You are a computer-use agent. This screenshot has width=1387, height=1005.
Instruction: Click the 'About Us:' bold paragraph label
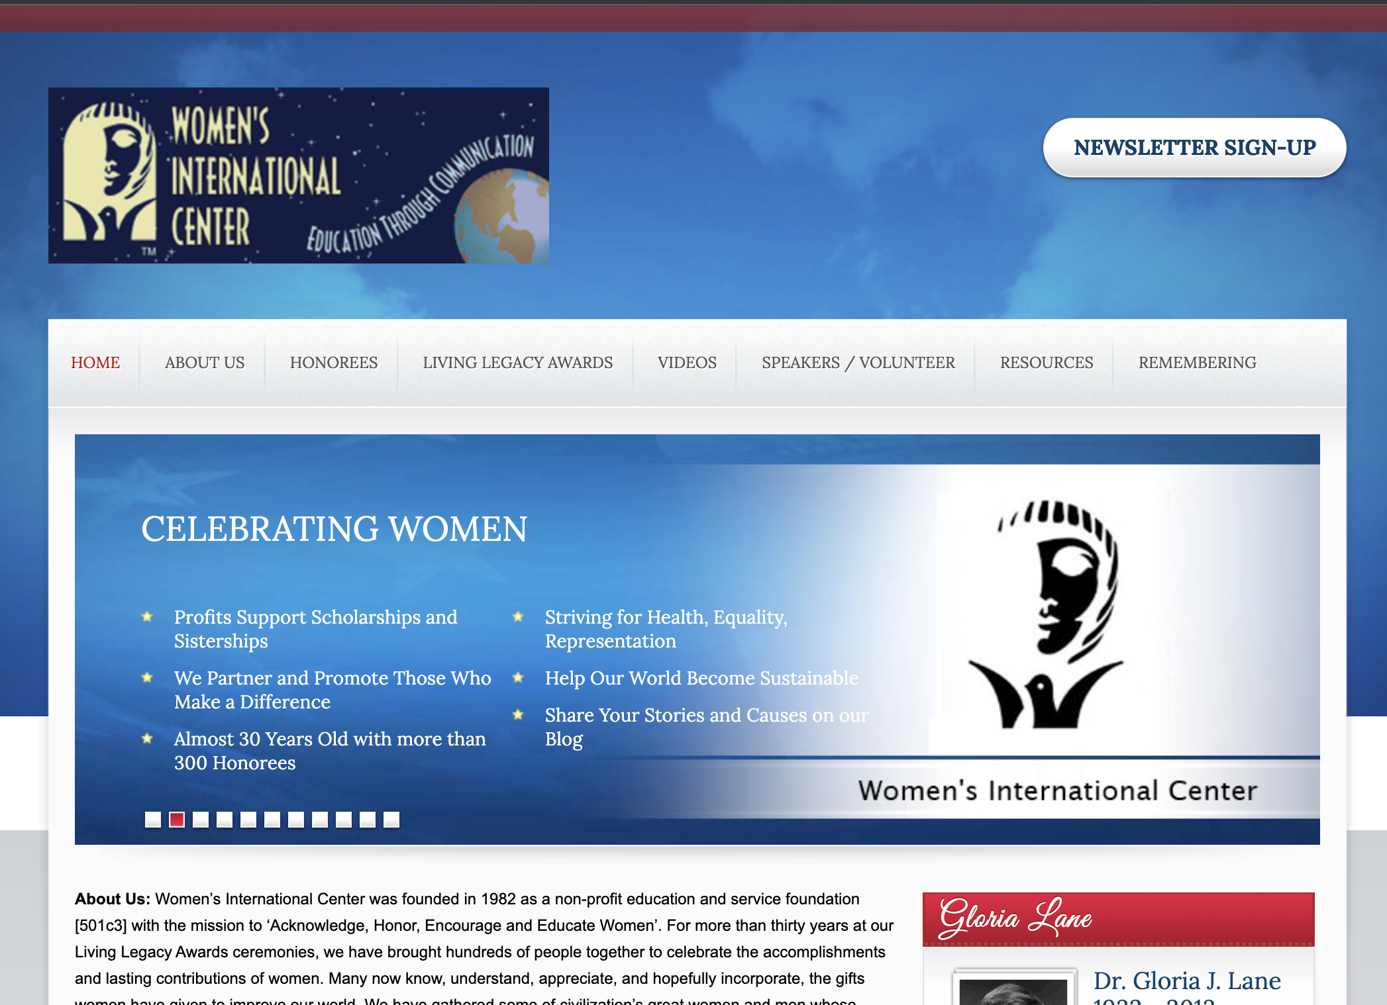coord(113,899)
